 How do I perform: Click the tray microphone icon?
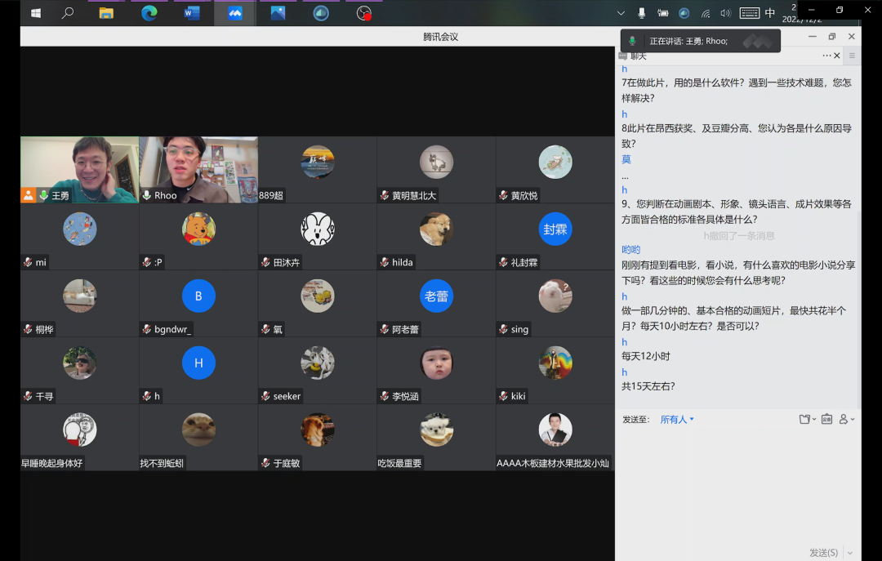(x=641, y=13)
